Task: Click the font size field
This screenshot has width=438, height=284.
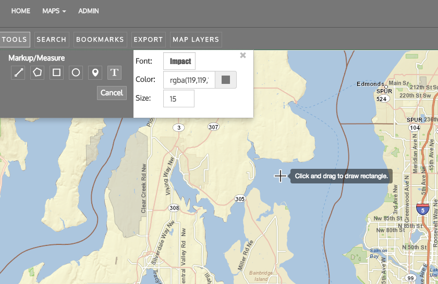Action: pos(178,98)
